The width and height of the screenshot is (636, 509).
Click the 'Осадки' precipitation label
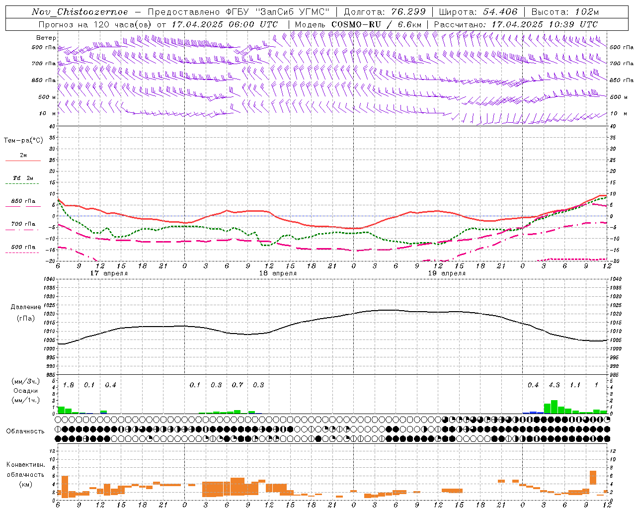pos(26,391)
